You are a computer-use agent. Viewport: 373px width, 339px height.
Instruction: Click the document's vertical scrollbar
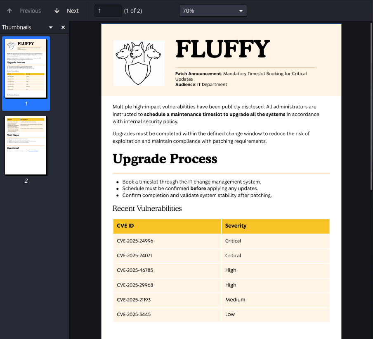click(x=371, y=103)
